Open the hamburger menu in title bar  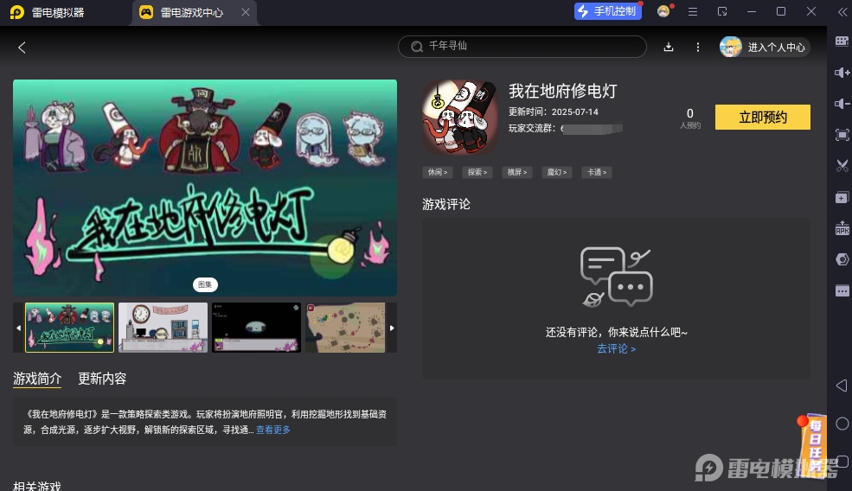pos(692,11)
